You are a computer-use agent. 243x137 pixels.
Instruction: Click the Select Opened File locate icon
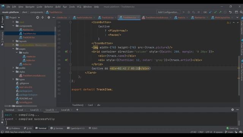coord(38,18)
